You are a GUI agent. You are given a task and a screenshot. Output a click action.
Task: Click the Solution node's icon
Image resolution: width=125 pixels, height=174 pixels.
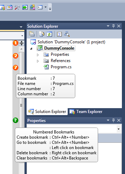(x=33, y=42)
